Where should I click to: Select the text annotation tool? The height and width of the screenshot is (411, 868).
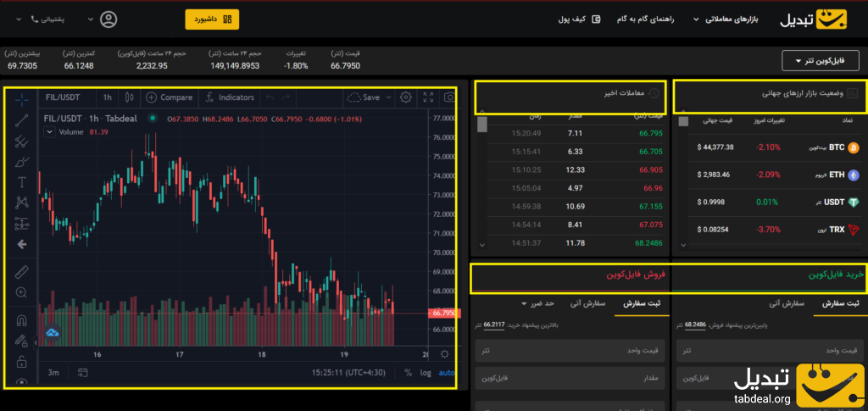point(21,182)
